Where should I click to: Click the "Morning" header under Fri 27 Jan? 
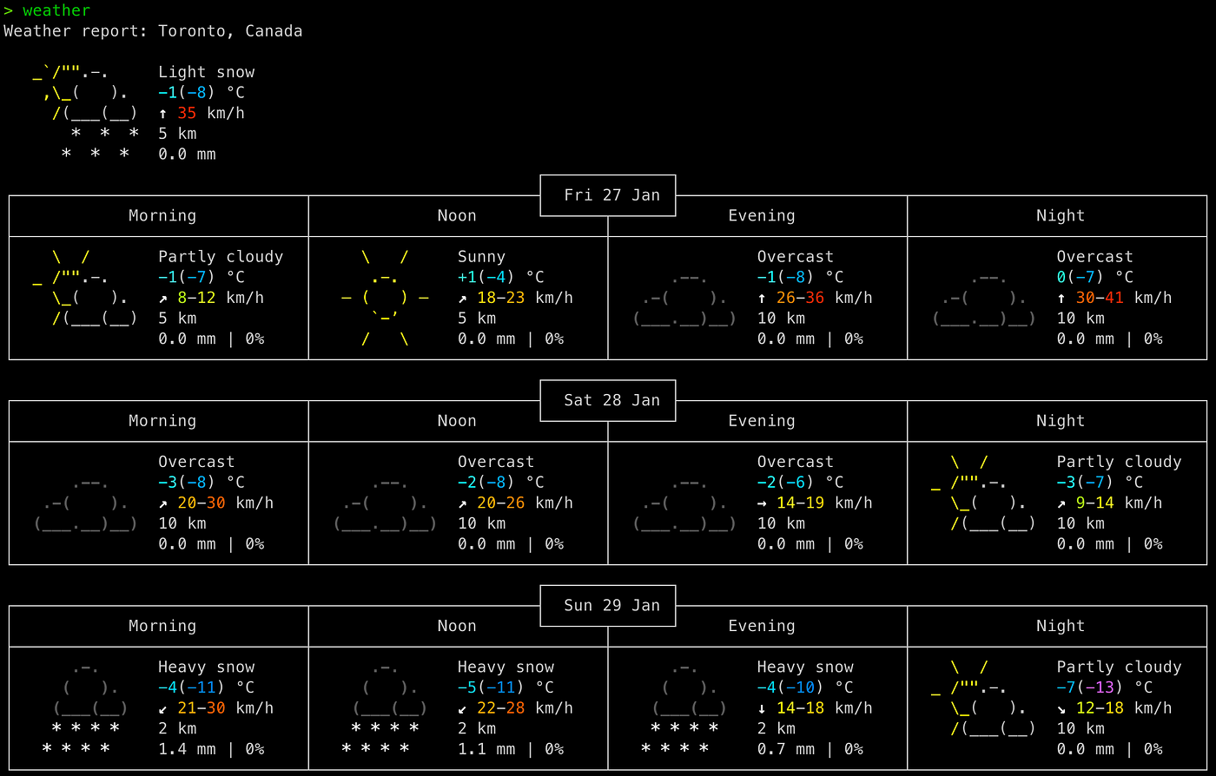click(162, 215)
